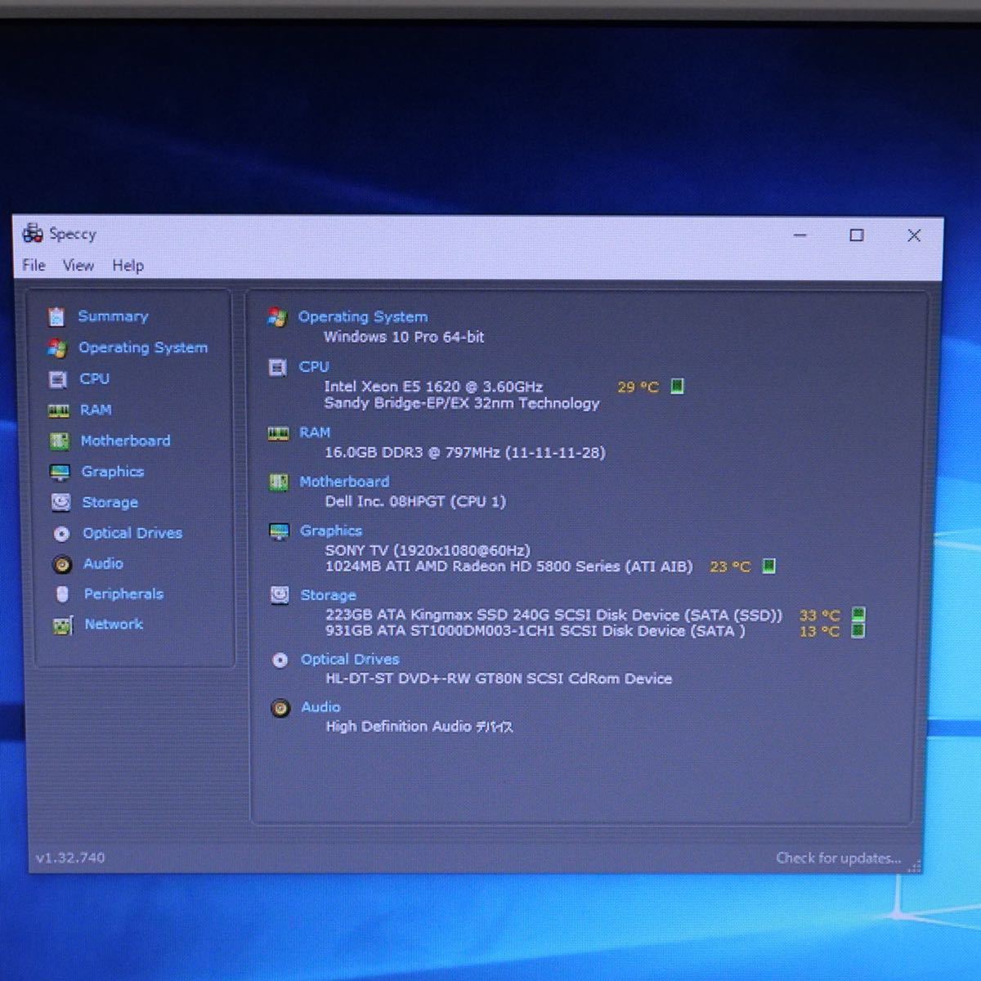Click the Sandy Bridge-EP/EX 32nm Technology text
Viewport: 981px width, 981px height.
pos(462,403)
